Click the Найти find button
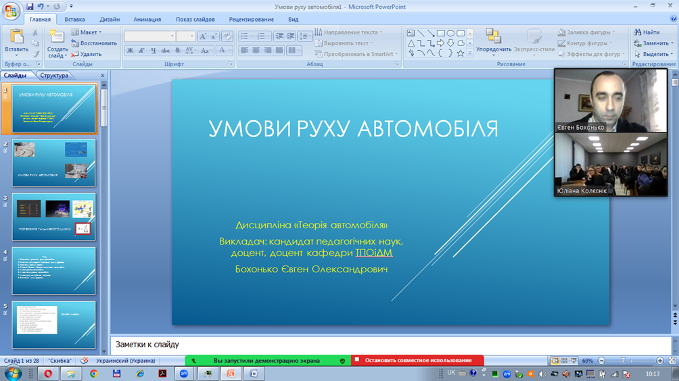The image size is (679, 381). click(647, 32)
